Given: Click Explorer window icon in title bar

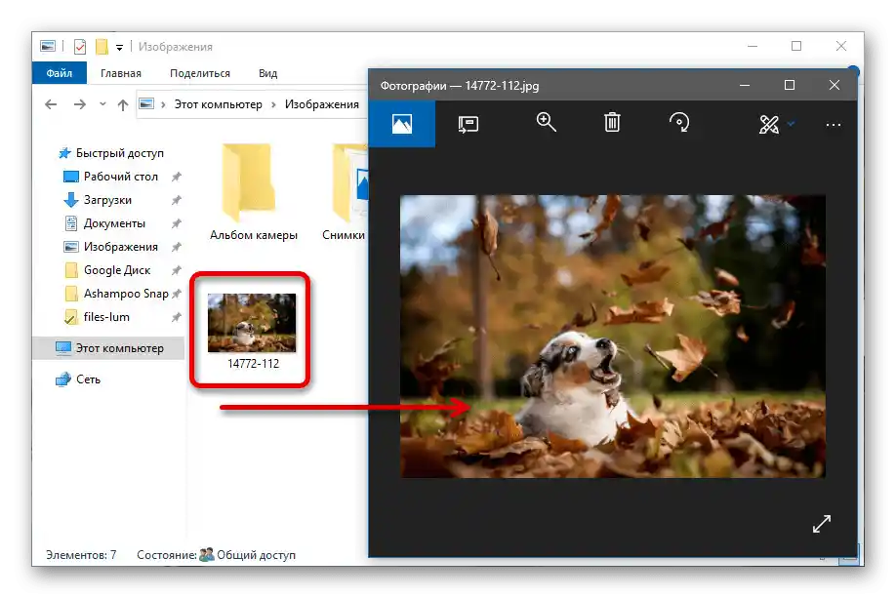Looking at the screenshot, I should [48, 46].
